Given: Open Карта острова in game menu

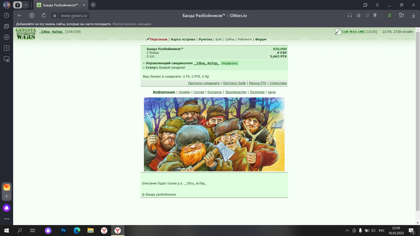Looking at the screenshot, I should click(183, 39).
